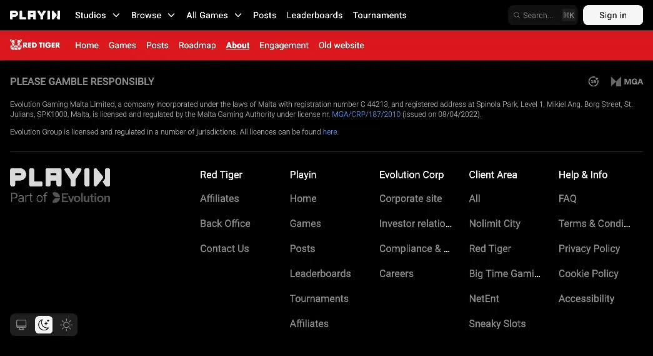Open the FAQ link

[567, 198]
